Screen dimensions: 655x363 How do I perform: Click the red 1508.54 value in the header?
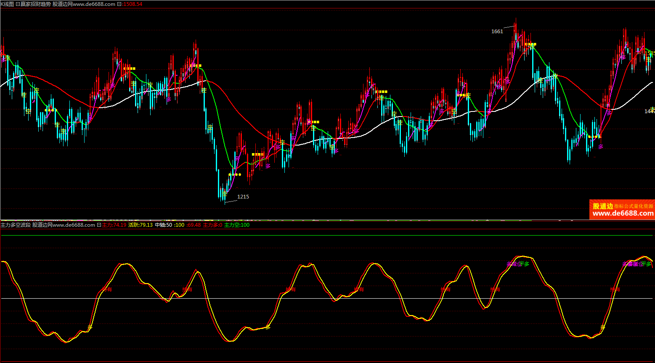[x=133, y=4]
